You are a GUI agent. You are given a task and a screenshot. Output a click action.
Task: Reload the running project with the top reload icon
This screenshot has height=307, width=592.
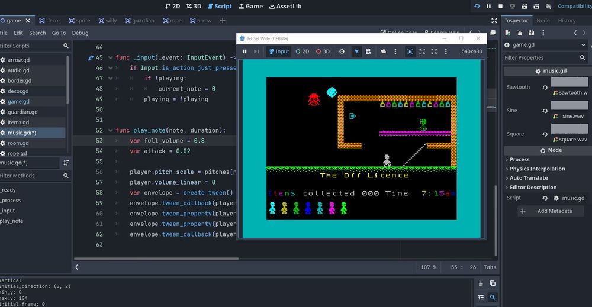click(x=477, y=6)
